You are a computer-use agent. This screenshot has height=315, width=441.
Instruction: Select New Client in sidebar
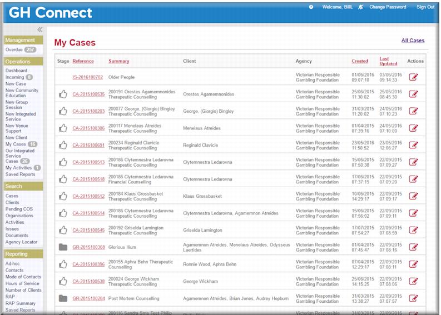(x=16, y=137)
